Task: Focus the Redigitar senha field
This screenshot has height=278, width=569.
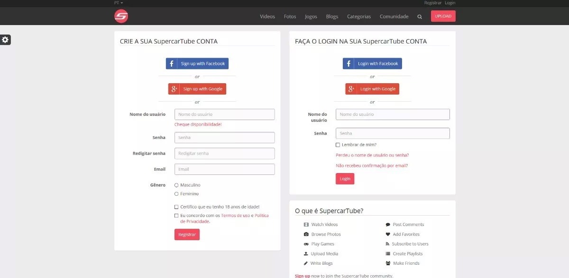Action: 225,153
